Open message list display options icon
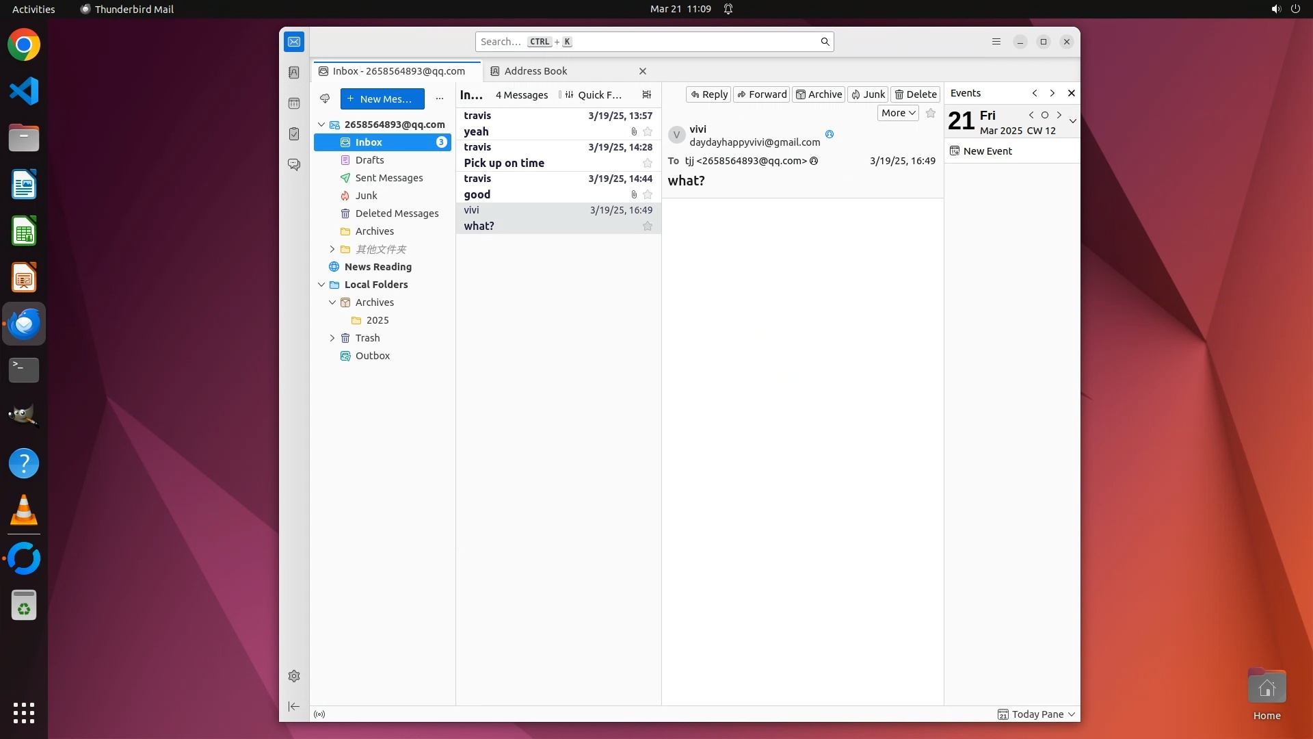1313x739 pixels. (x=646, y=94)
